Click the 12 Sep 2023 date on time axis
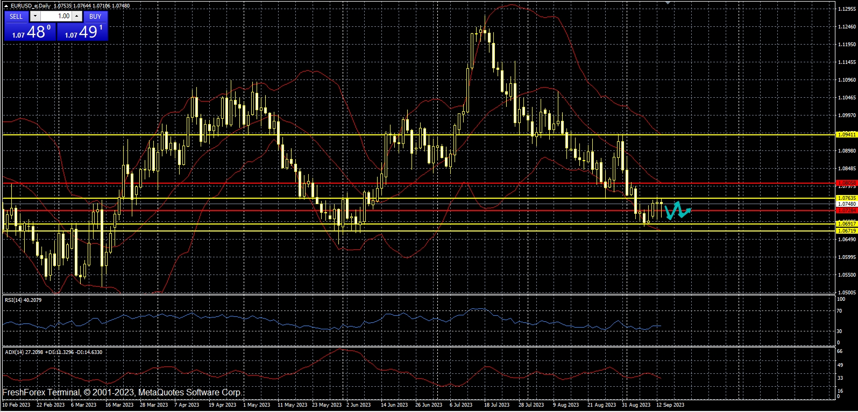Screen dimensions: 858x412 click(x=670, y=405)
